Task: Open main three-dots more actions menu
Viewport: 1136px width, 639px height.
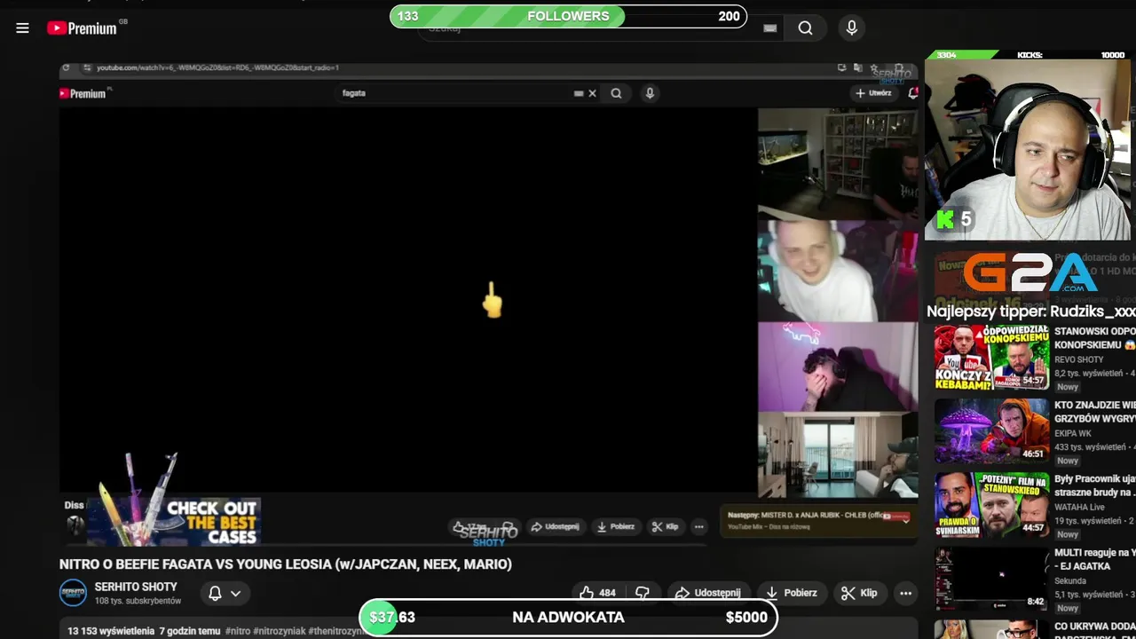Action: 905,593
